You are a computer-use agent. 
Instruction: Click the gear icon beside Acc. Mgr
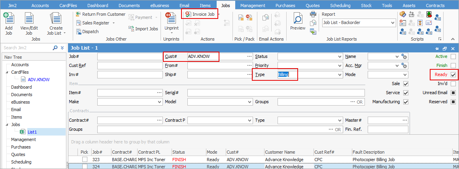click(x=404, y=66)
